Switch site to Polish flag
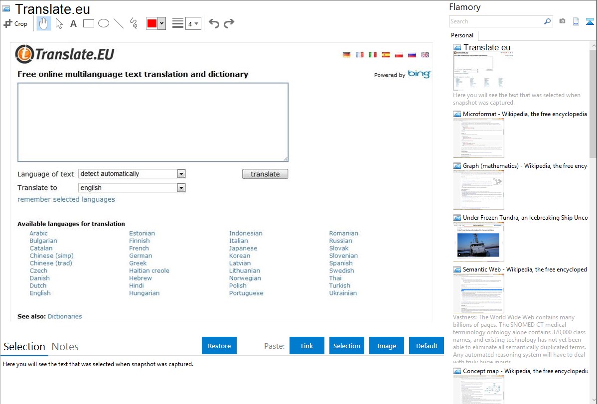 tap(399, 55)
